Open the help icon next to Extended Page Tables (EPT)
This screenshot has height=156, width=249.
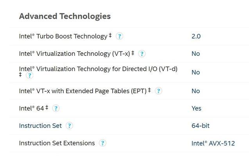pos(158,91)
